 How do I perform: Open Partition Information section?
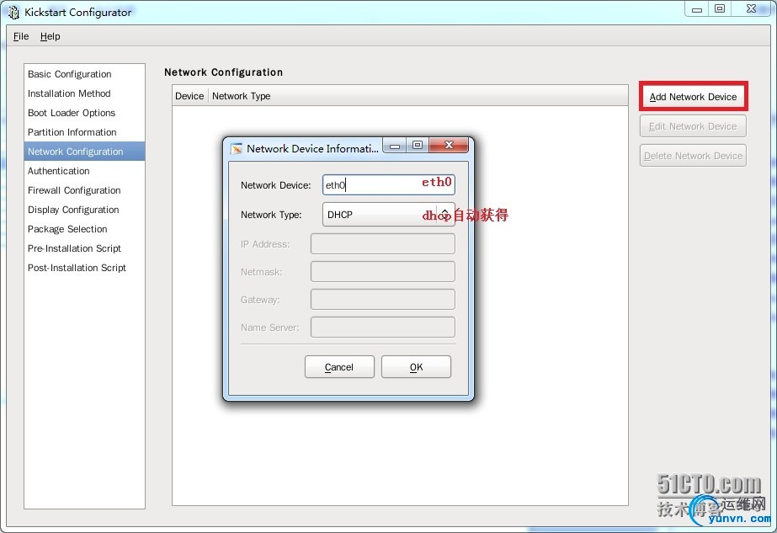pyautogui.click(x=84, y=132)
